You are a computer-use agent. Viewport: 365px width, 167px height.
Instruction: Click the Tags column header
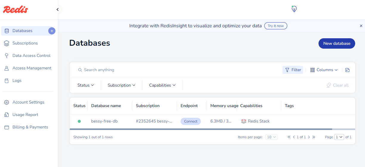(289, 106)
